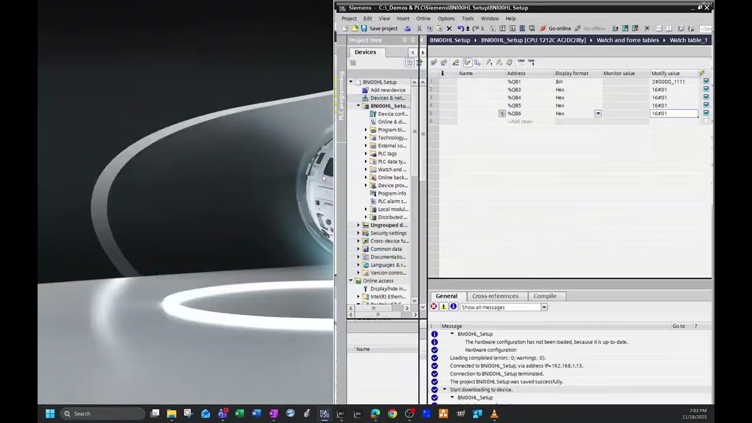
Task: Click the Insert comment line icon
Action: click(x=455, y=62)
